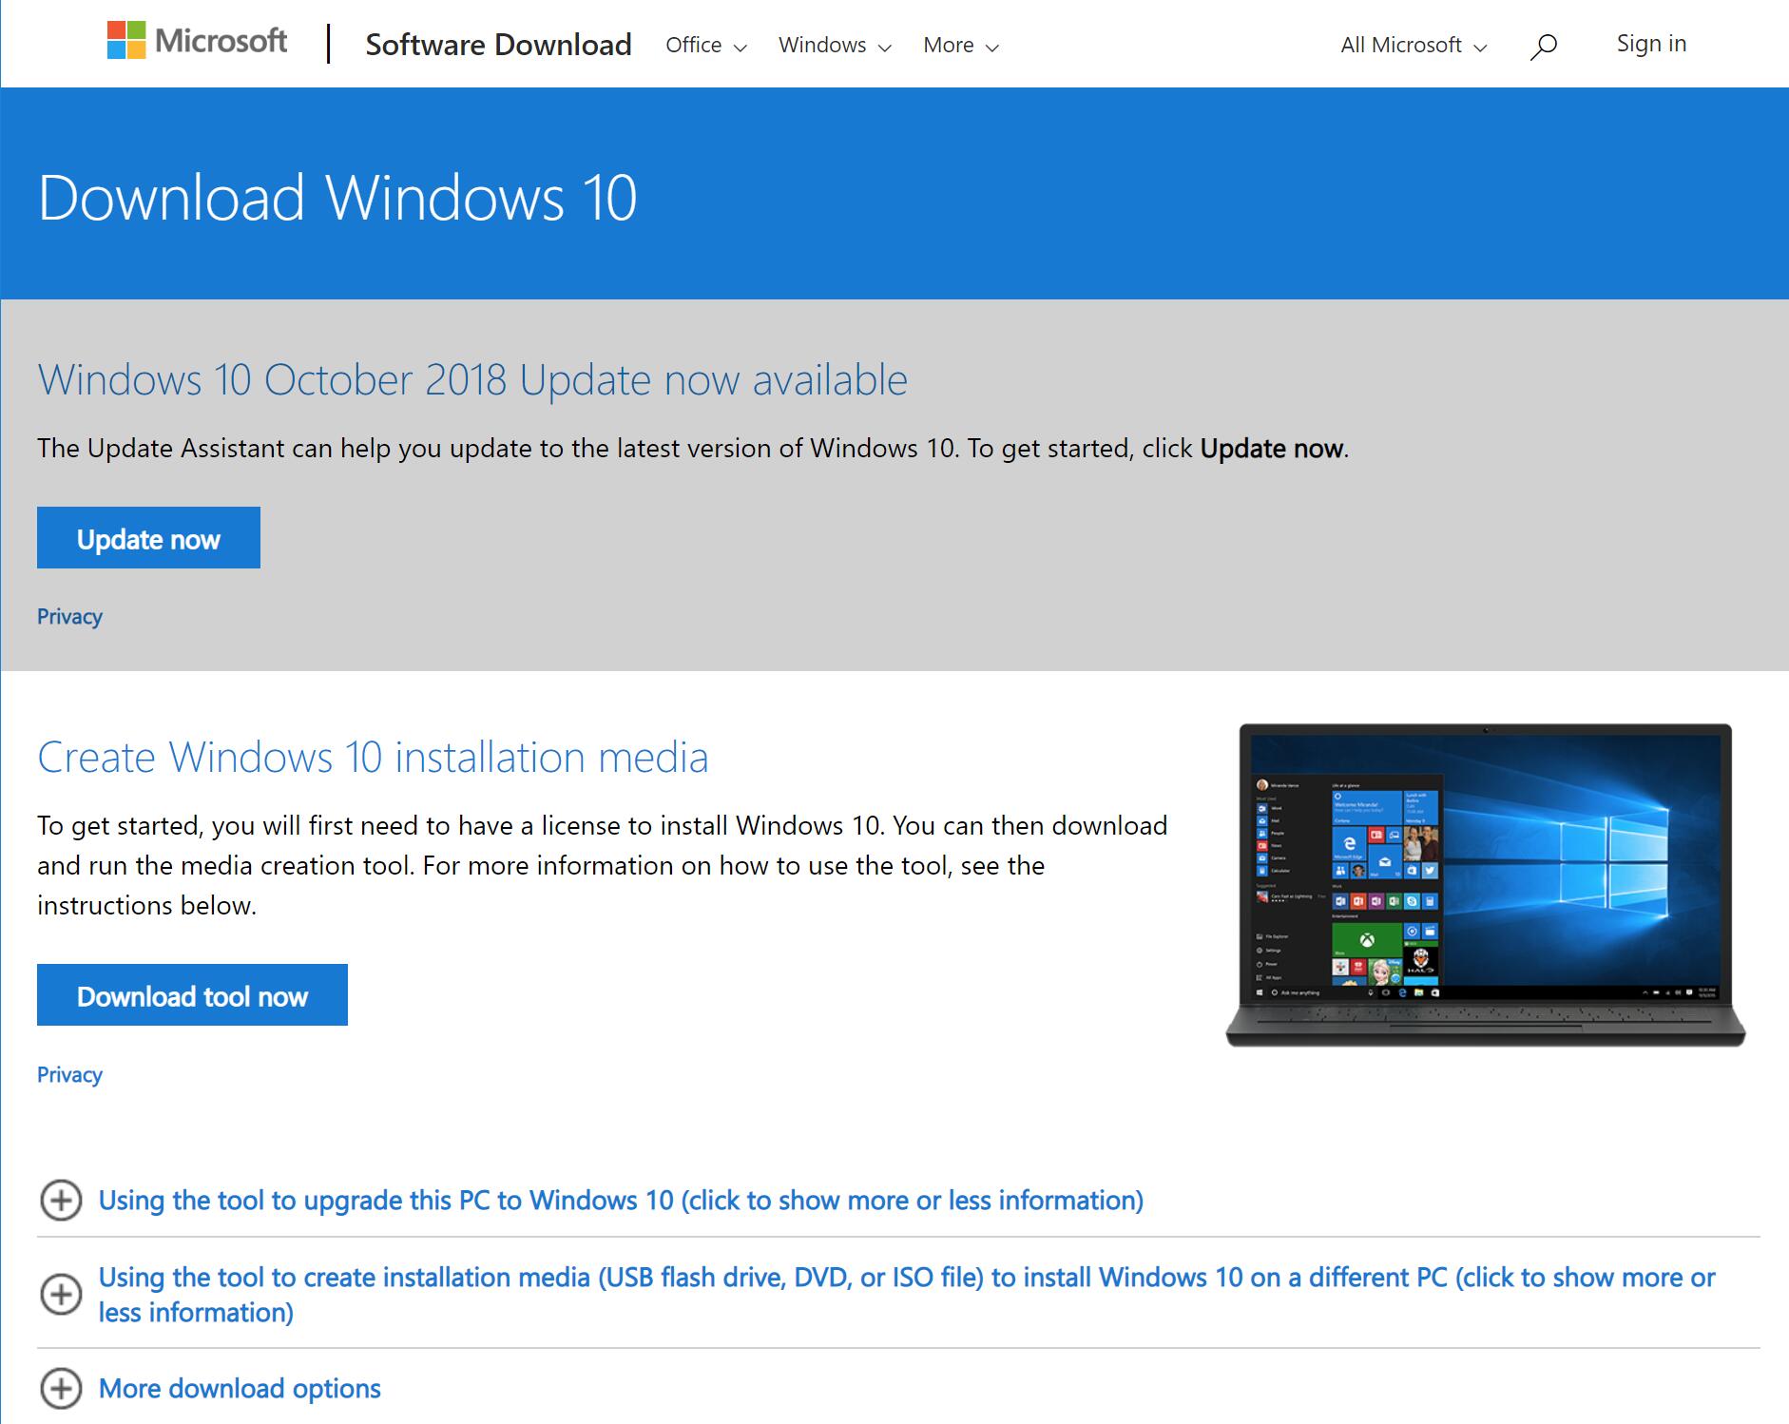Click the Microsoft logo

[197, 41]
